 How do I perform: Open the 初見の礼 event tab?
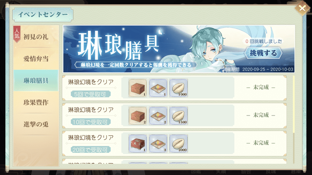point(36,37)
